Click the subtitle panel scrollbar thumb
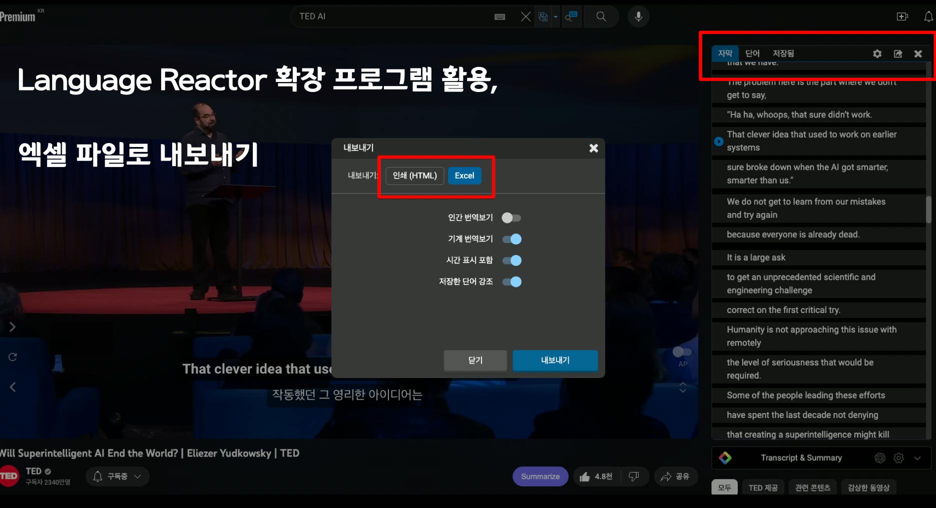 (x=928, y=209)
